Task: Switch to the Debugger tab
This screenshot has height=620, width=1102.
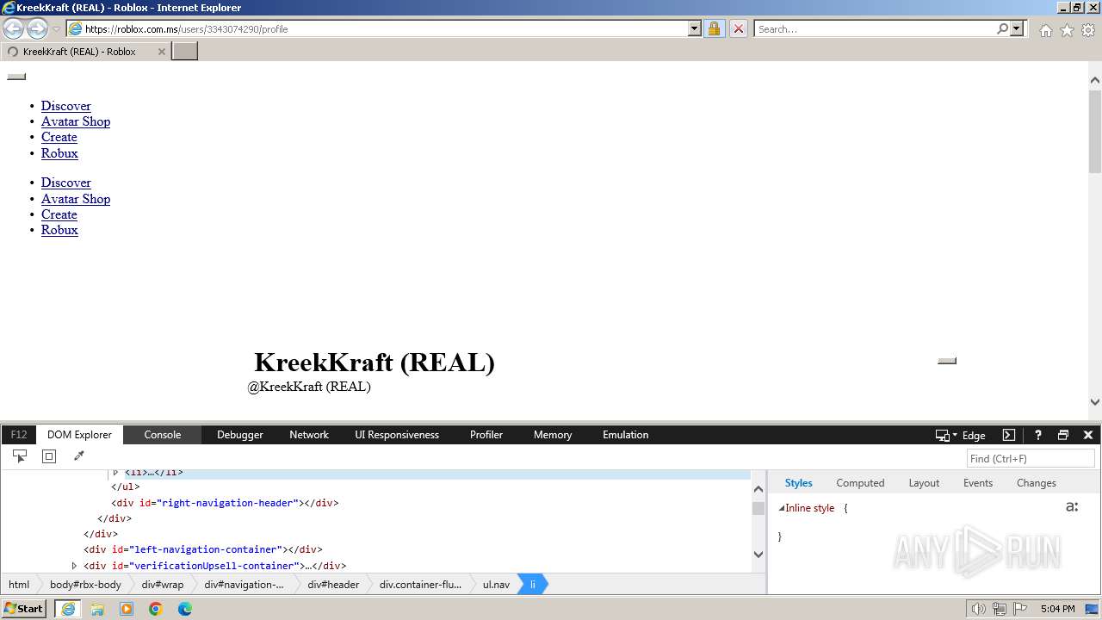Action: coord(240,435)
